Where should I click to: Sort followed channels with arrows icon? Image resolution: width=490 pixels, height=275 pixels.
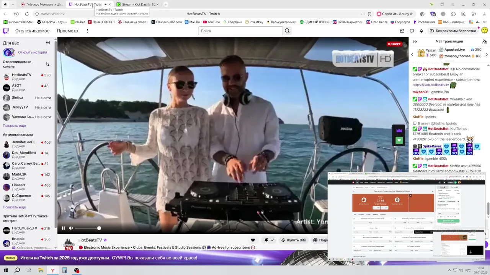[x=47, y=64]
